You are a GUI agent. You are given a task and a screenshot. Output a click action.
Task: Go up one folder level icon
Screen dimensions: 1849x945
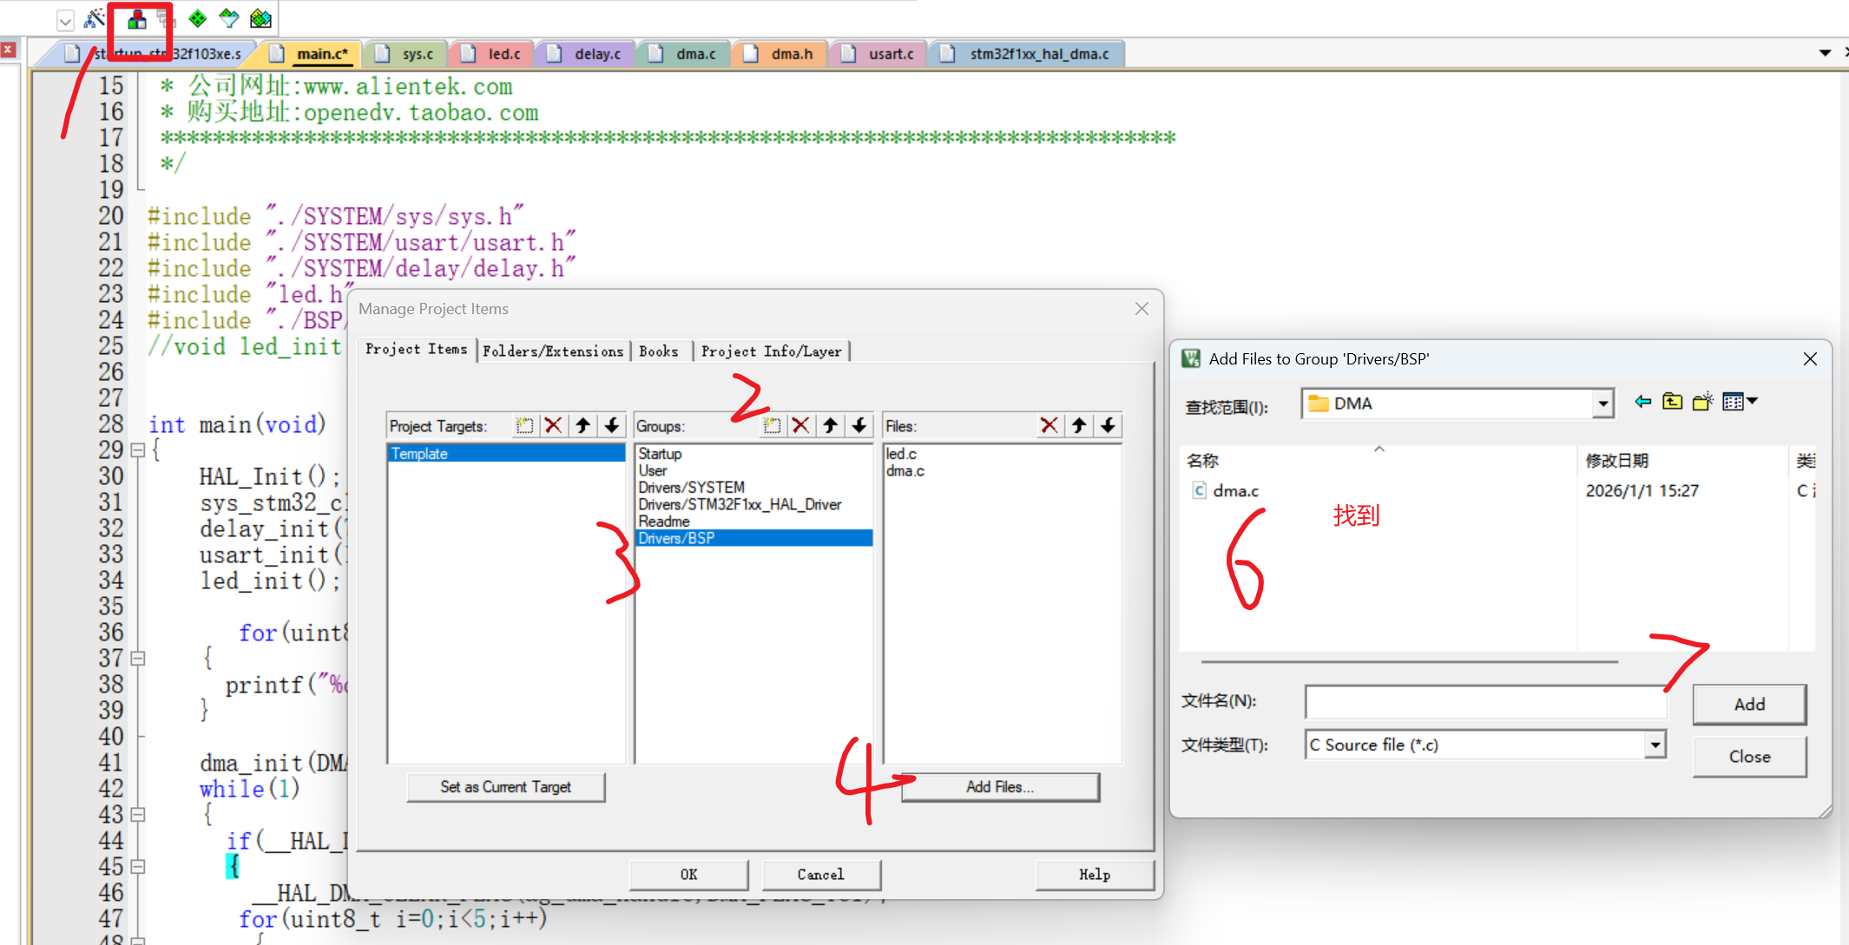tap(1672, 402)
